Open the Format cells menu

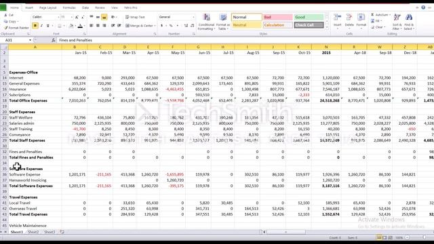(361, 22)
